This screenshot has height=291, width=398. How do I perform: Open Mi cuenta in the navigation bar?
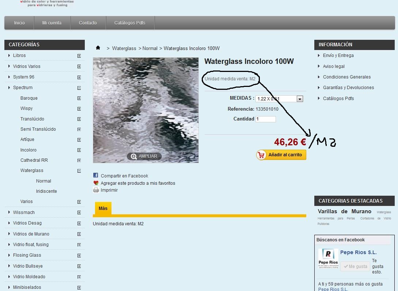(52, 23)
